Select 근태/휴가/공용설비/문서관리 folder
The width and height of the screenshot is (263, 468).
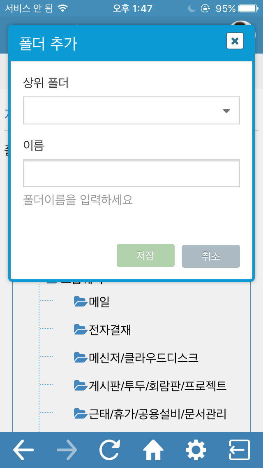tap(157, 414)
